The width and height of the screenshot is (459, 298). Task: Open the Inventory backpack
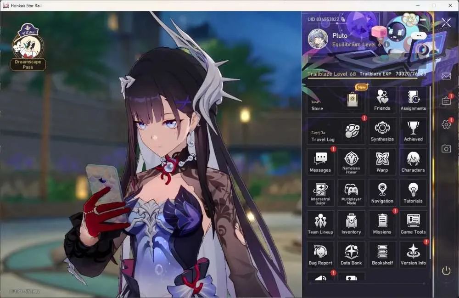pyautogui.click(x=351, y=224)
